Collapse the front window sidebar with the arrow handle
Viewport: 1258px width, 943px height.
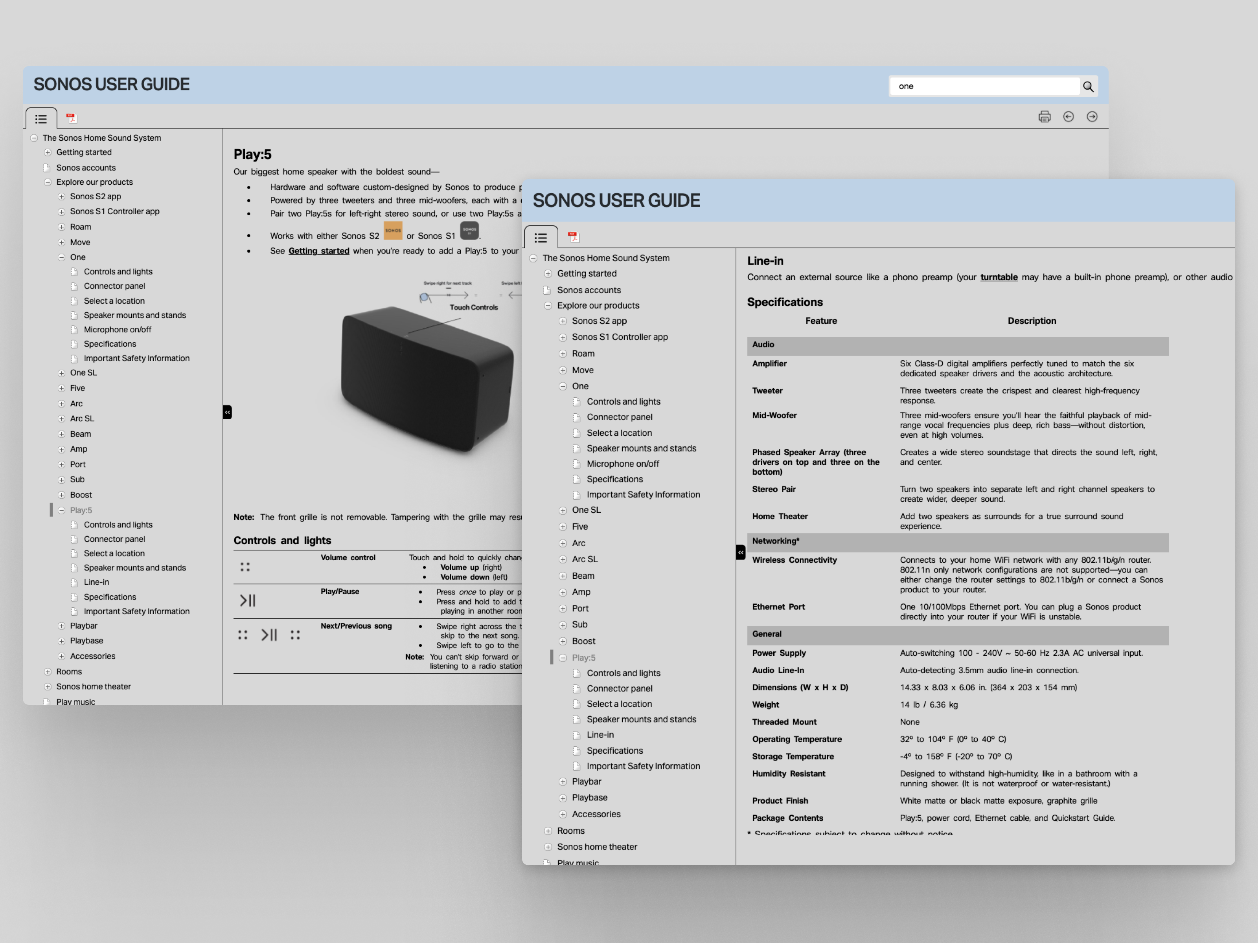click(741, 552)
